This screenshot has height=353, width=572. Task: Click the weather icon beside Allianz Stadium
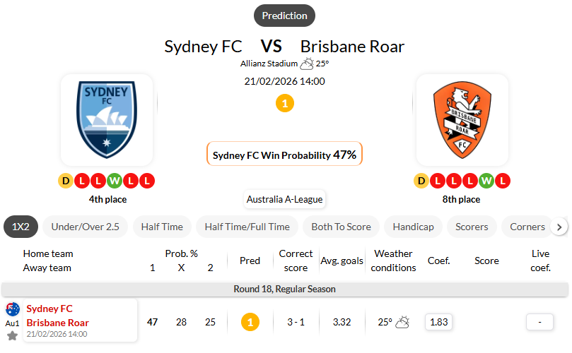click(307, 64)
